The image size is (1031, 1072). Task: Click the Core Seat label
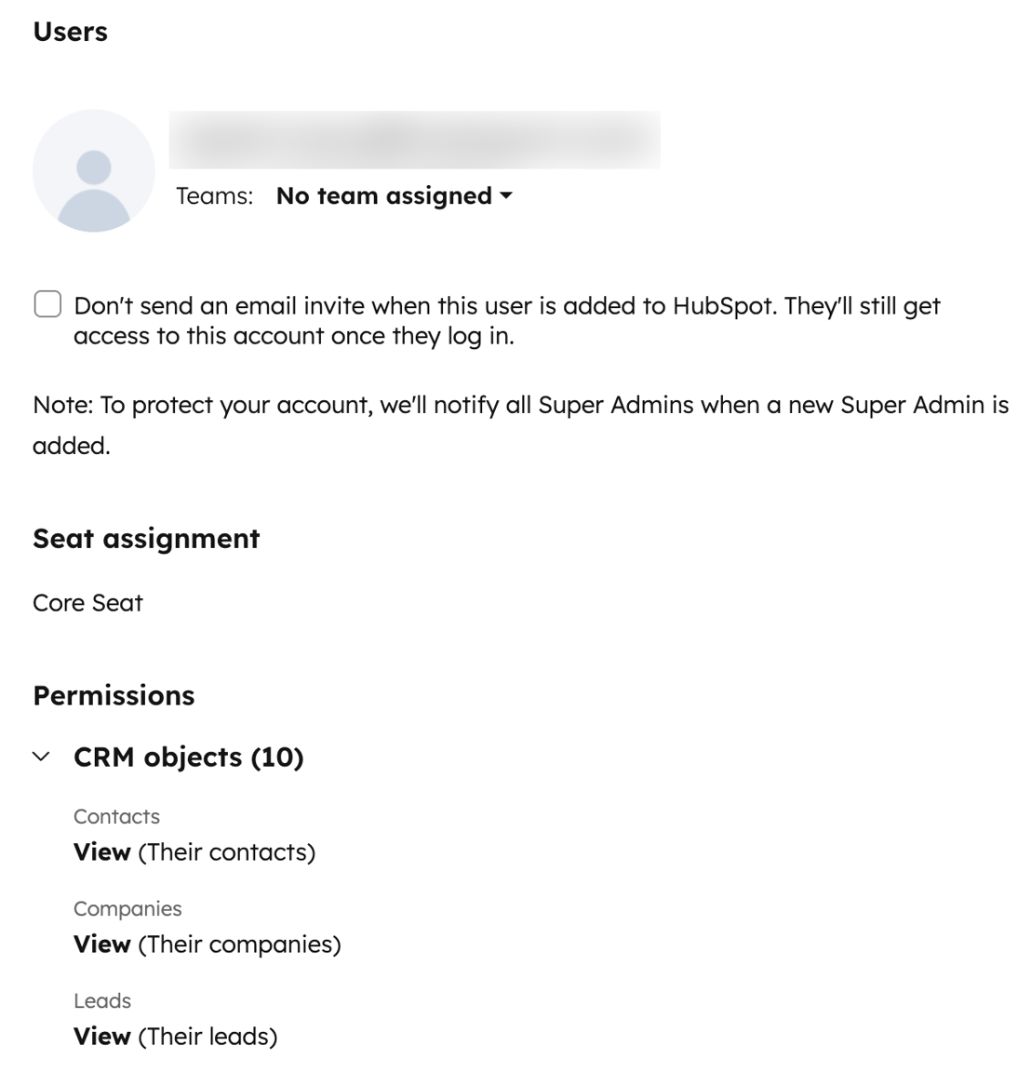87,602
